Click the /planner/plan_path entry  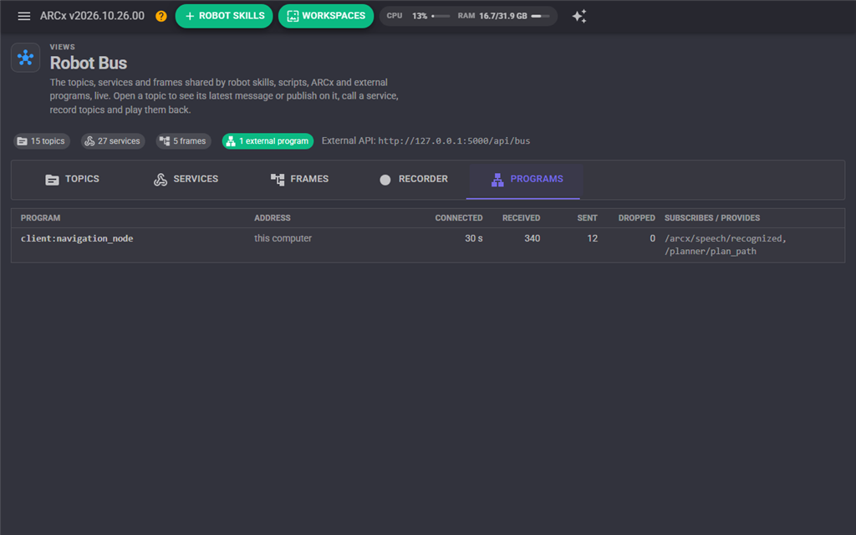pos(711,252)
